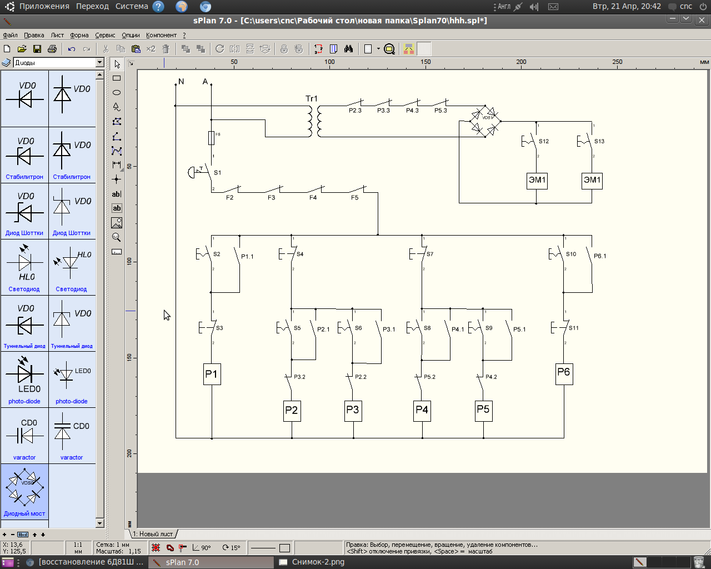Click the Save diskette icon
Viewport: 711px width, 569px height.
[x=37, y=49]
